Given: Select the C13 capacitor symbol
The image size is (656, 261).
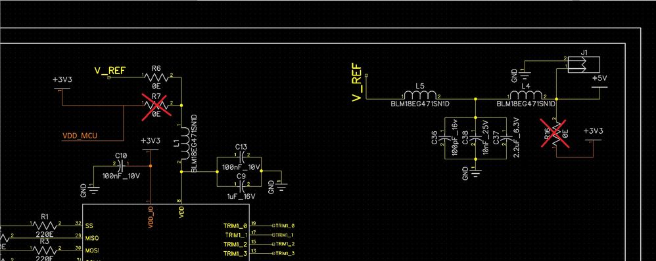Looking at the screenshot, I should click(x=241, y=157).
